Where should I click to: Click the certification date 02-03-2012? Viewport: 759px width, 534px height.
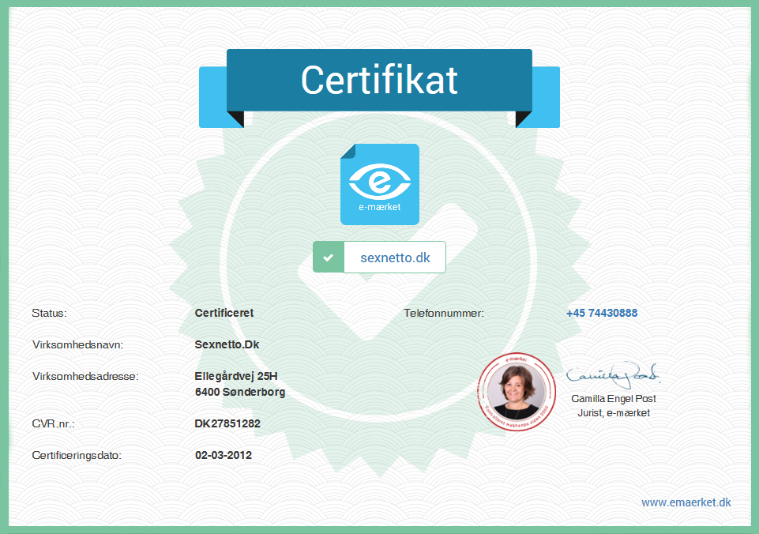224,455
